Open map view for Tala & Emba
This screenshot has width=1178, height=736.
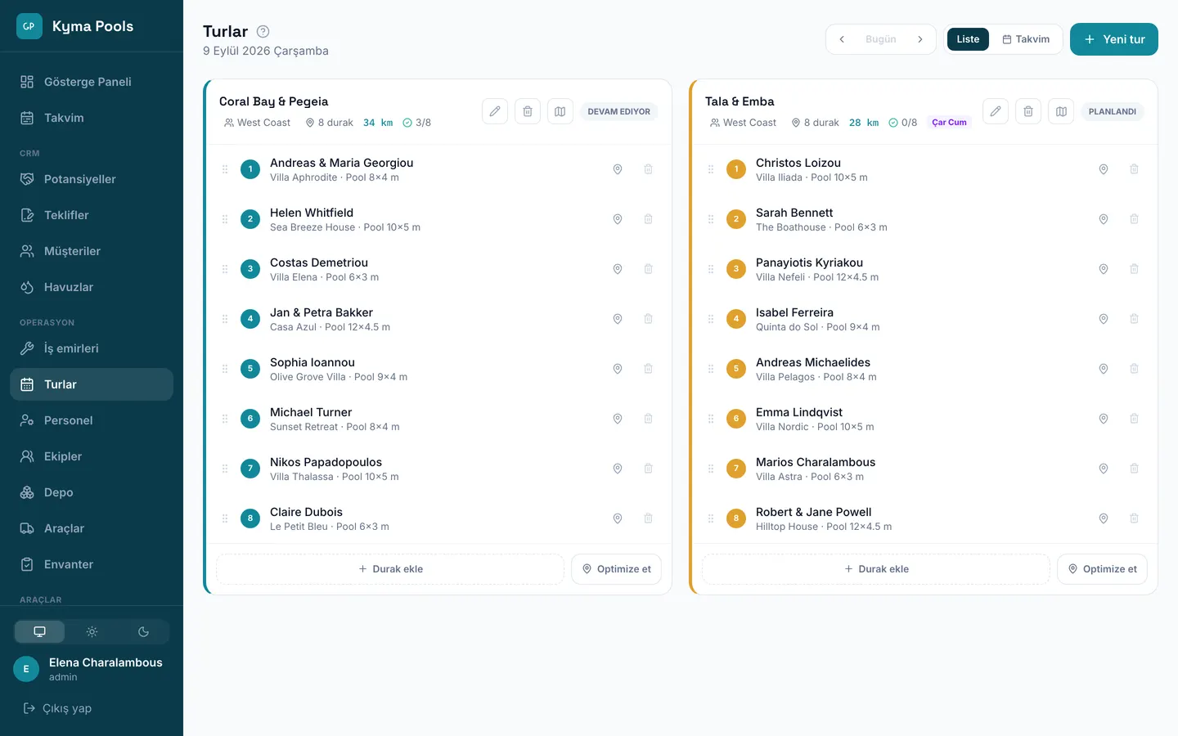point(1061,111)
